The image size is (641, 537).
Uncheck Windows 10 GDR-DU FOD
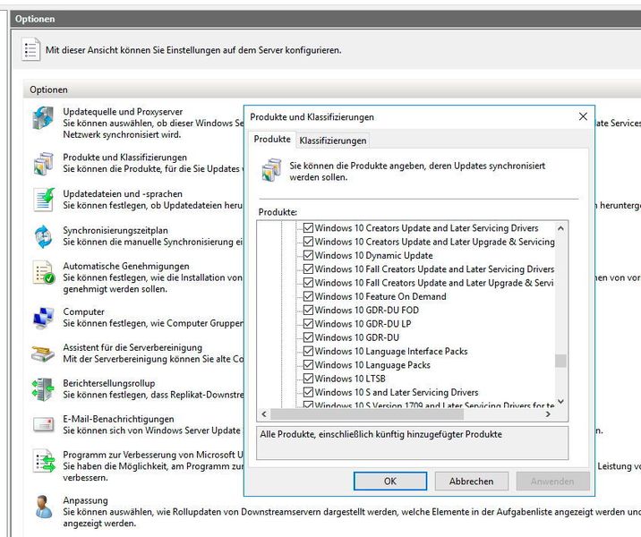coord(308,311)
